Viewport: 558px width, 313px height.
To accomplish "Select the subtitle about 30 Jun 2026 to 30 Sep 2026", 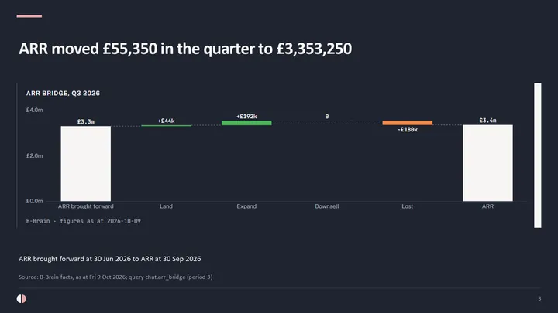I will click(109, 259).
